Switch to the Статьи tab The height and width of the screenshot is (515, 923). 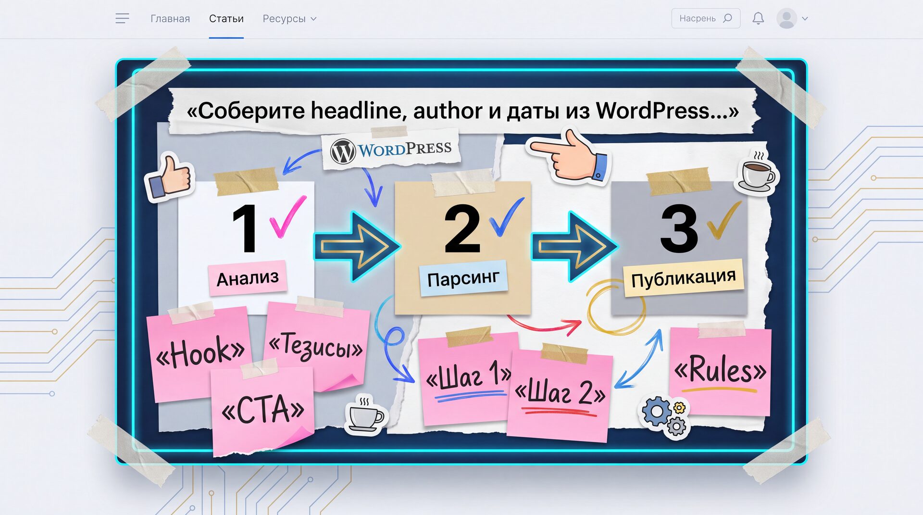tap(226, 19)
